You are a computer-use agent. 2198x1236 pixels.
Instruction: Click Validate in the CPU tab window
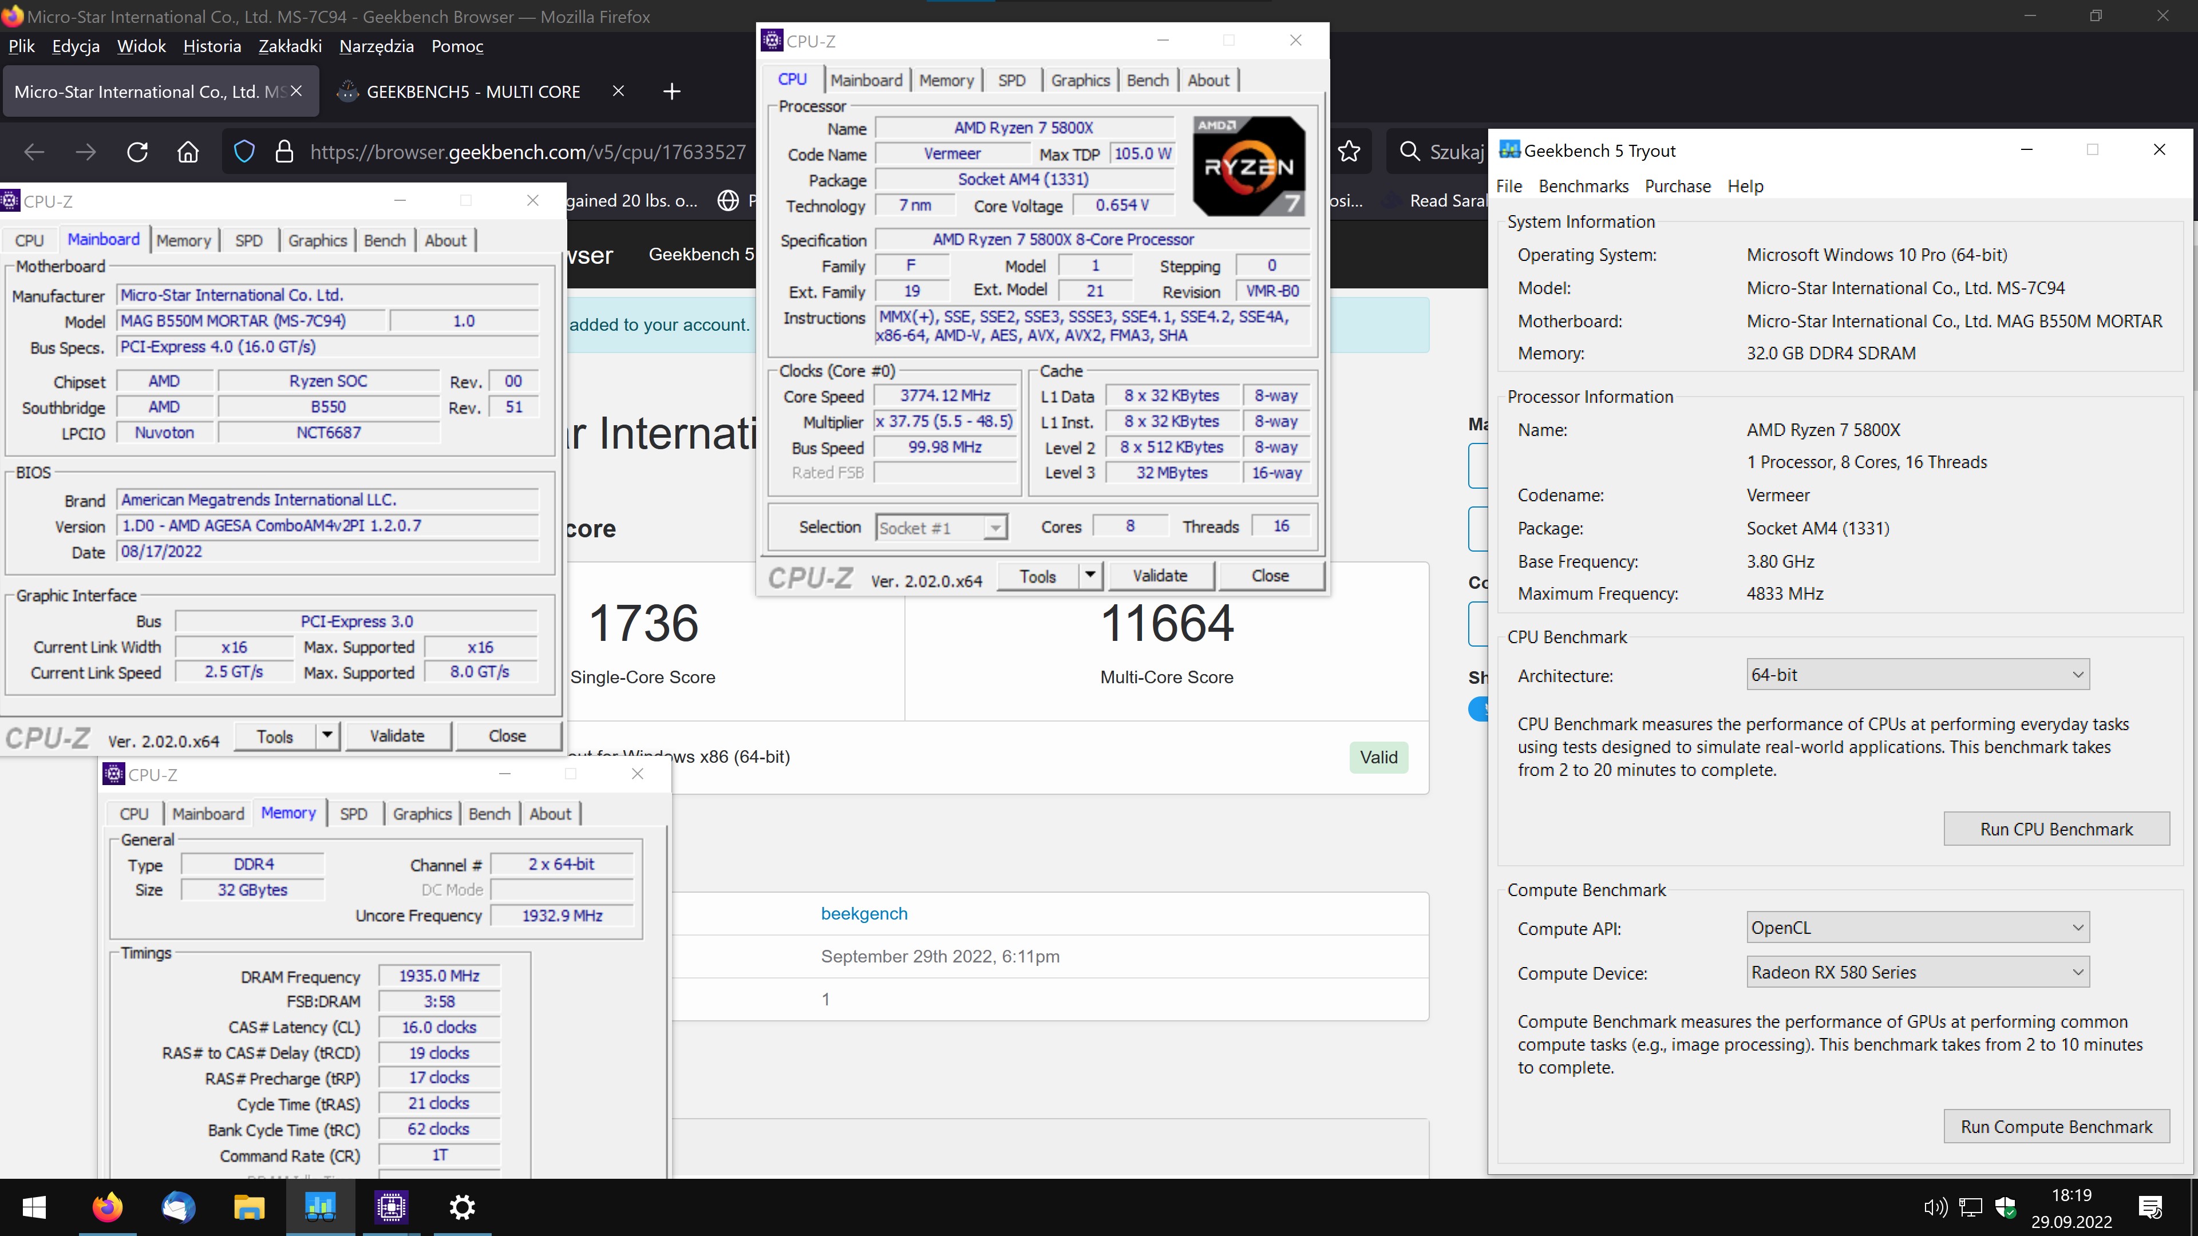[x=1160, y=576]
